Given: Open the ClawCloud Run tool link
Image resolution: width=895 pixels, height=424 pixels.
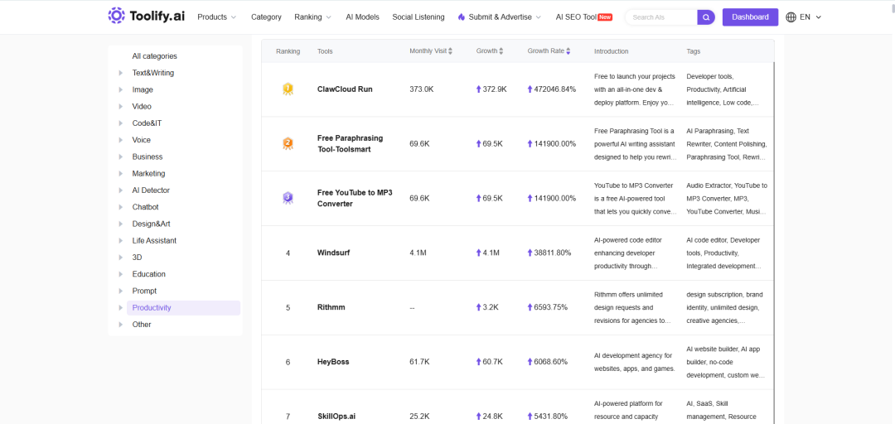Looking at the screenshot, I should (x=345, y=89).
